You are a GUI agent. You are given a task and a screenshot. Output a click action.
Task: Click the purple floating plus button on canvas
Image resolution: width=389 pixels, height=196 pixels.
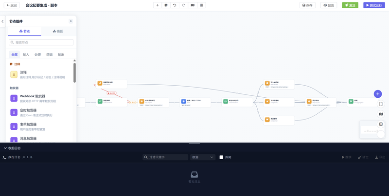378,94
